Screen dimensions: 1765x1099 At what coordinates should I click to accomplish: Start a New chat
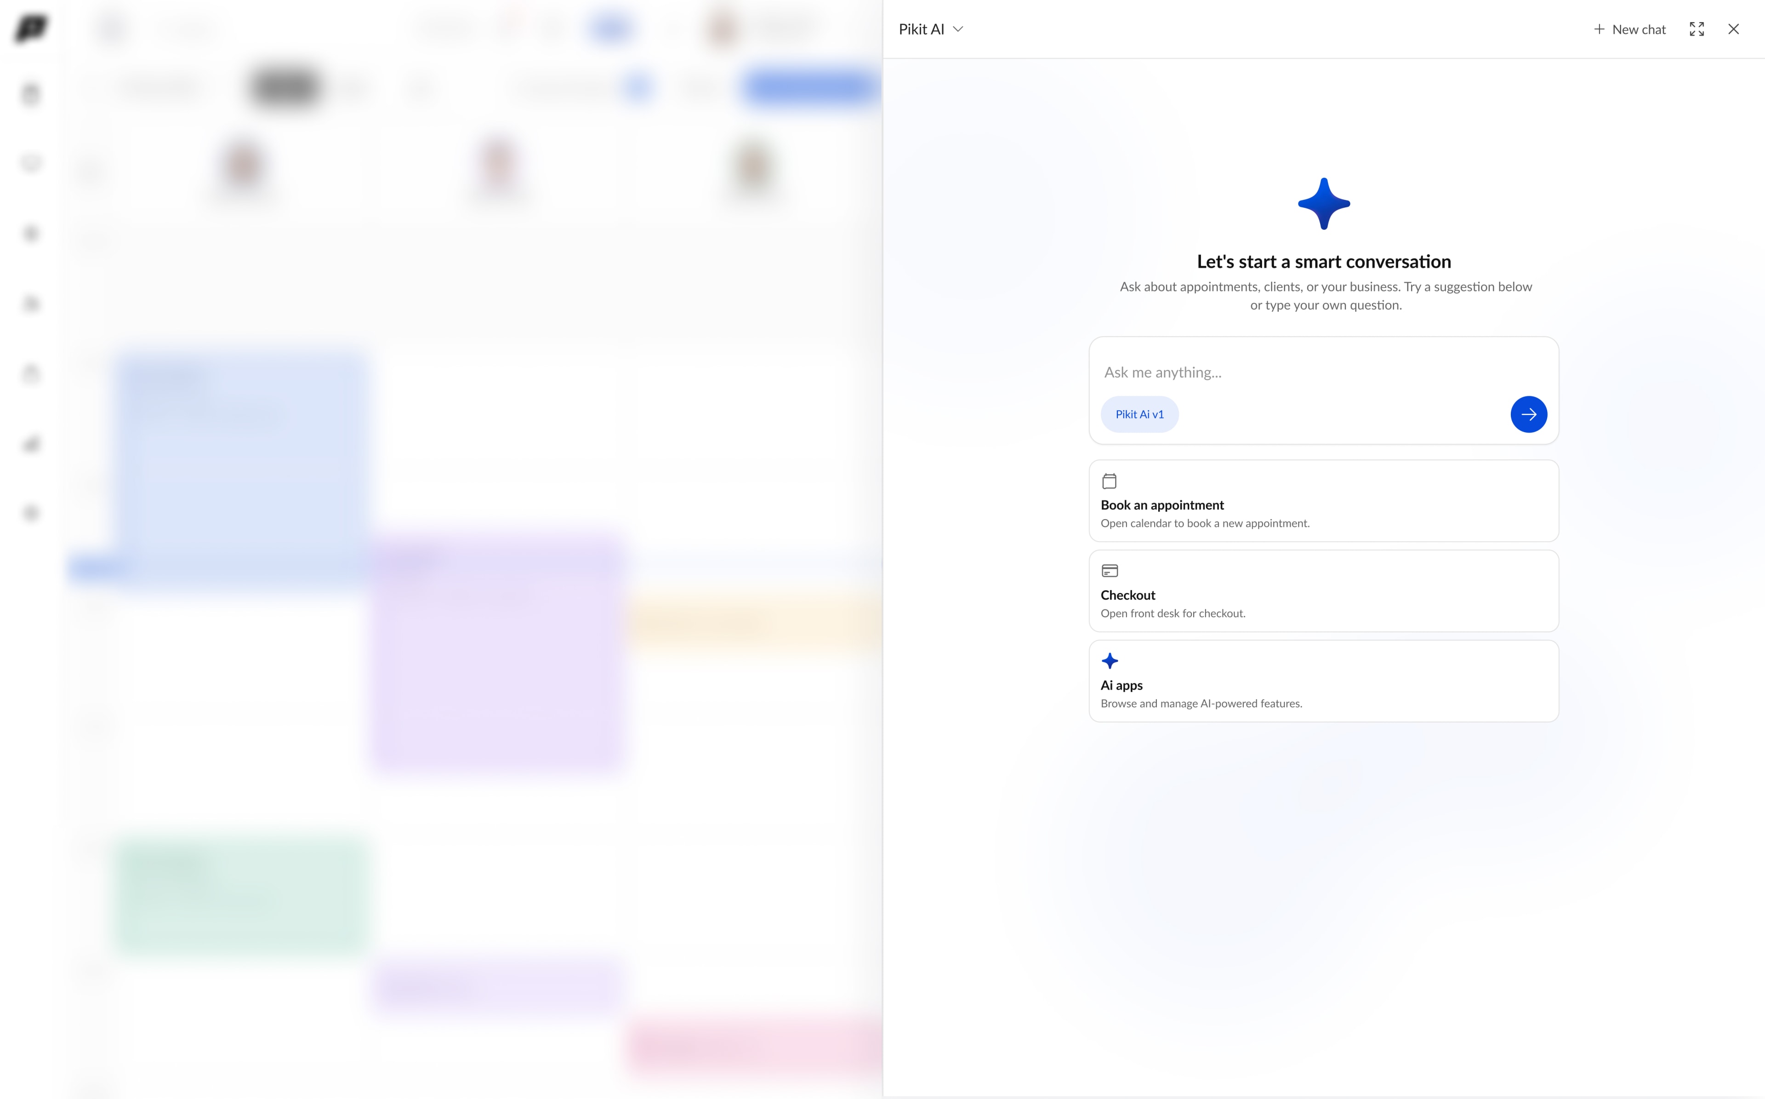pos(1629,29)
